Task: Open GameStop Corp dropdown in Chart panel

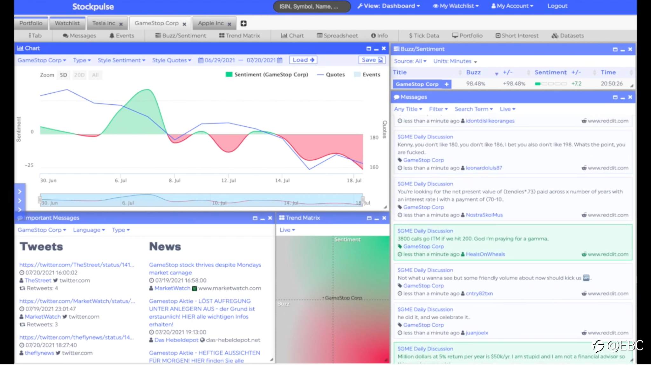Action: click(42, 60)
